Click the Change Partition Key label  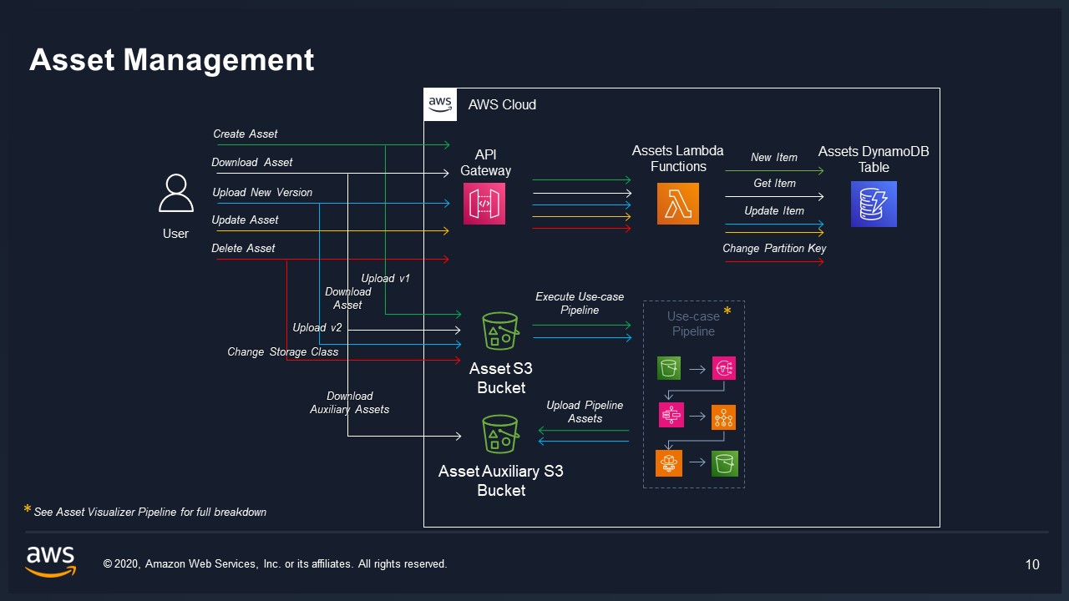[x=774, y=248]
